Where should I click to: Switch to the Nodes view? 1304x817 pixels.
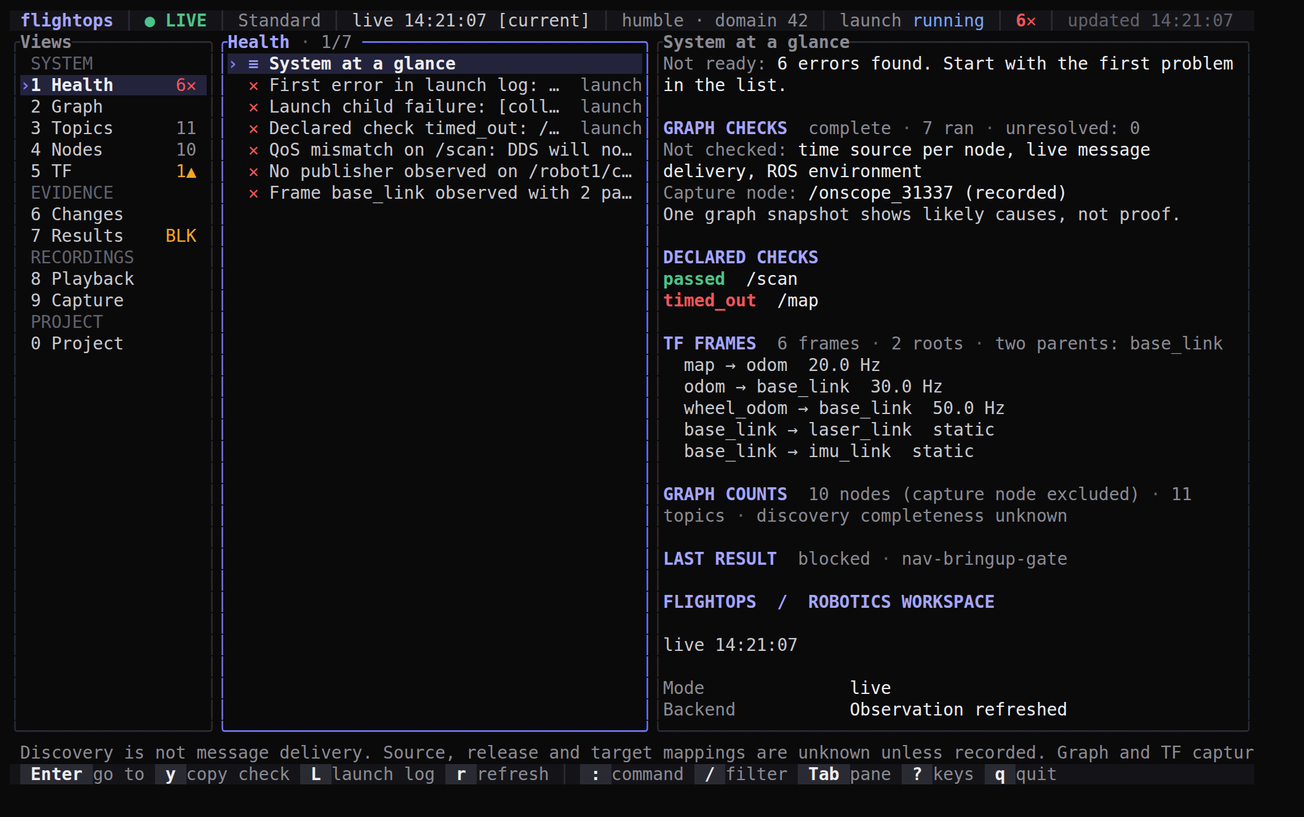click(113, 149)
